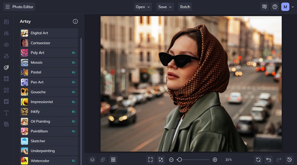Click the Undo arrow icon
The width and height of the screenshot is (297, 165).
click(268, 160)
